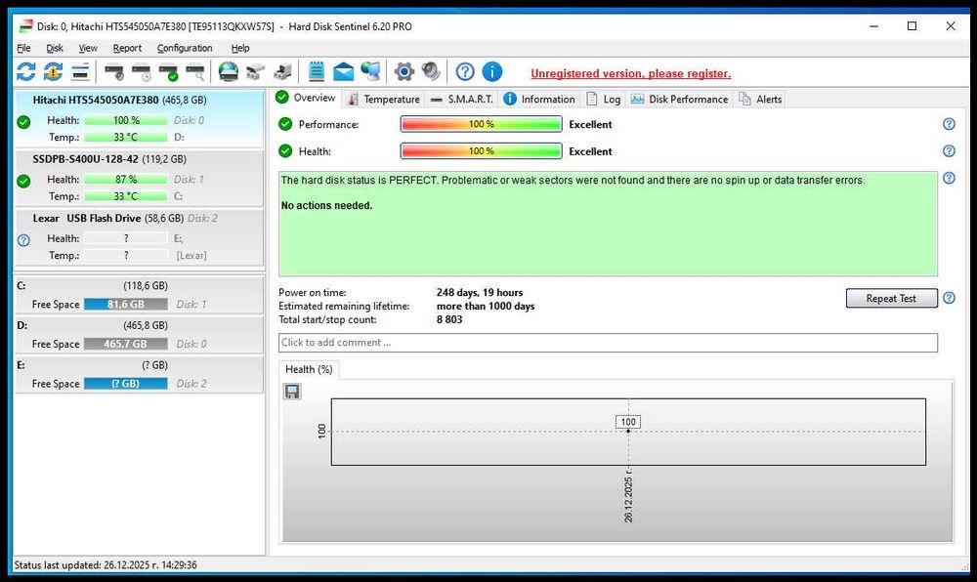Open the blue notepad report icon
The width and height of the screenshot is (977, 582).
(317, 72)
